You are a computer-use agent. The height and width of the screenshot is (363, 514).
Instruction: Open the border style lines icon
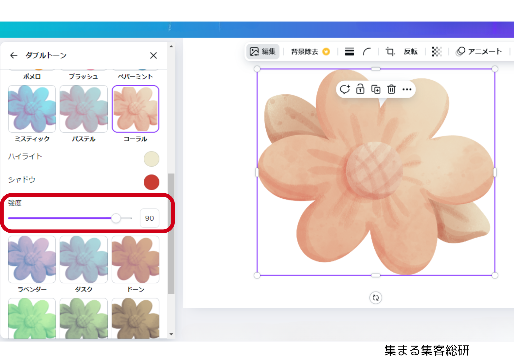point(349,52)
